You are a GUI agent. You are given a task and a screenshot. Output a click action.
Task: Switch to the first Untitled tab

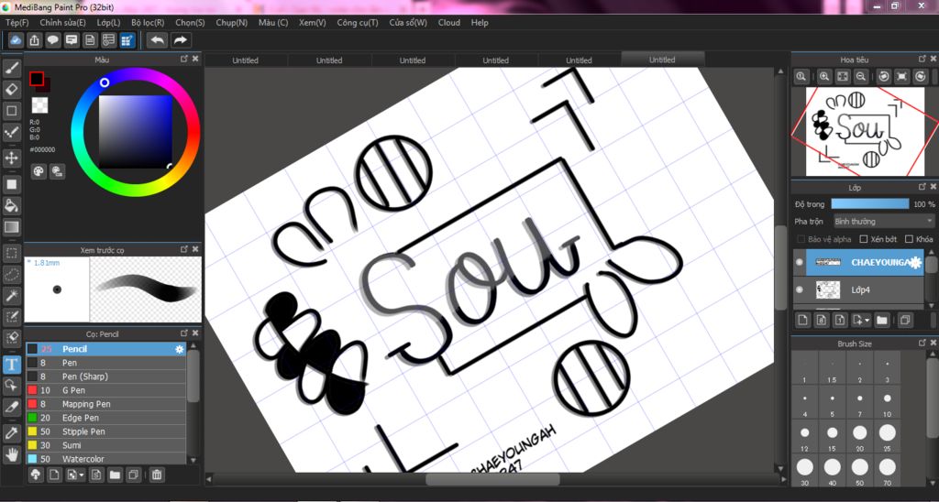(246, 60)
